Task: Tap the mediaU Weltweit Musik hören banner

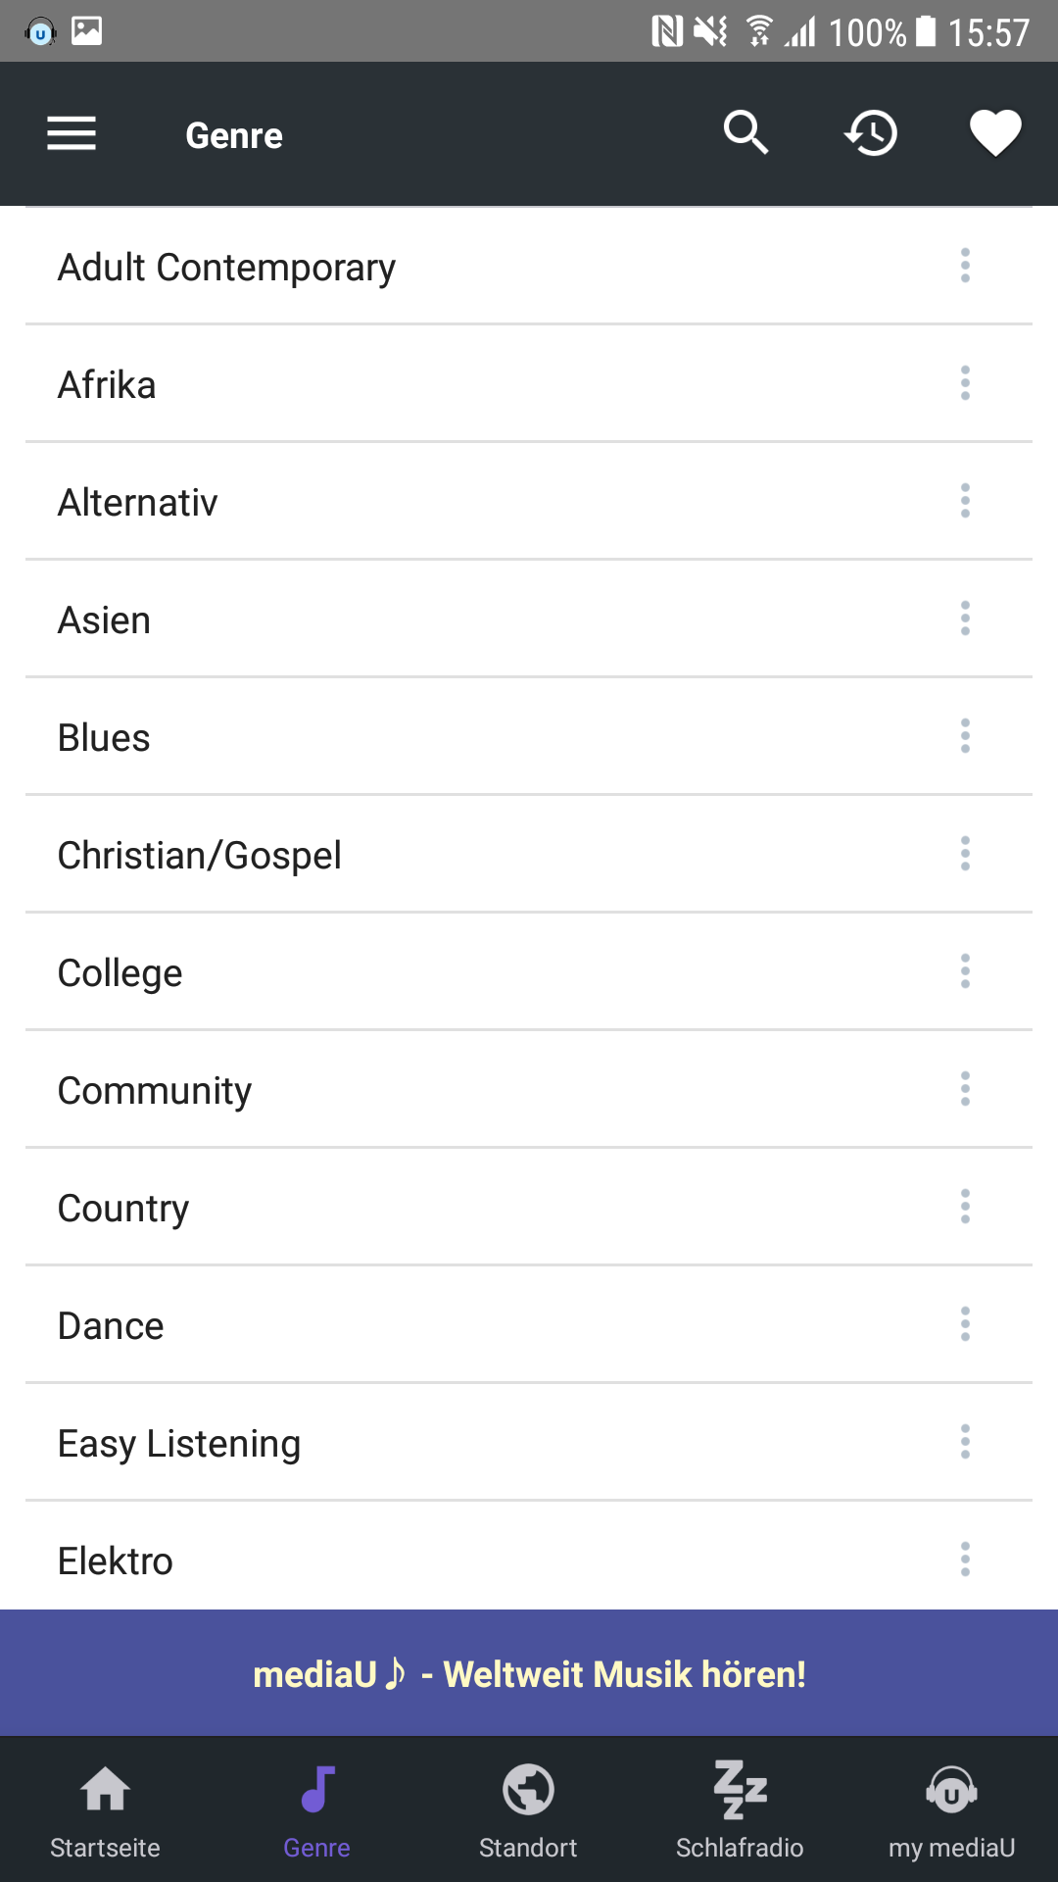Action: (x=529, y=1673)
